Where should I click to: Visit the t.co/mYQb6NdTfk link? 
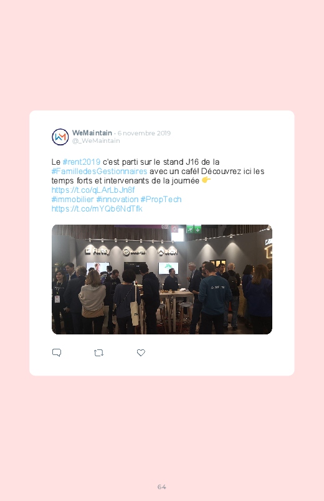[x=97, y=208]
